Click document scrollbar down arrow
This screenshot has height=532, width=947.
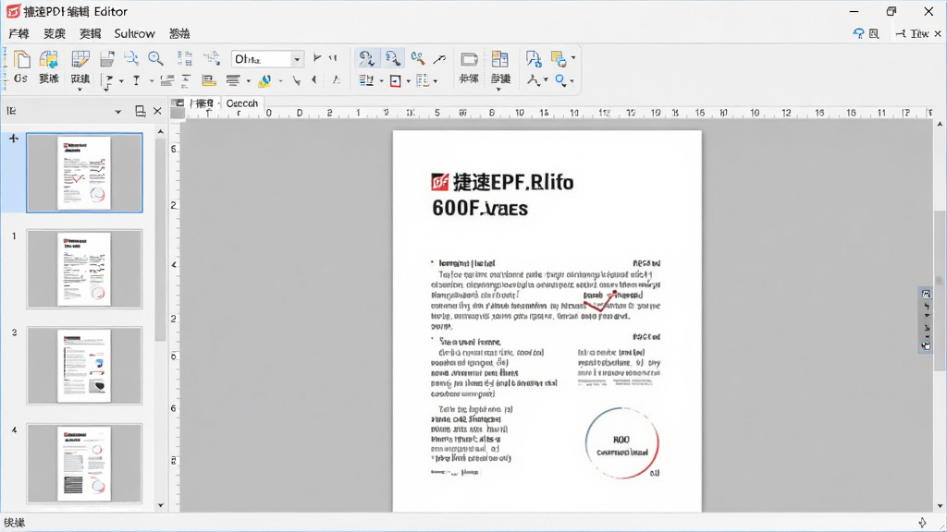[x=940, y=507]
